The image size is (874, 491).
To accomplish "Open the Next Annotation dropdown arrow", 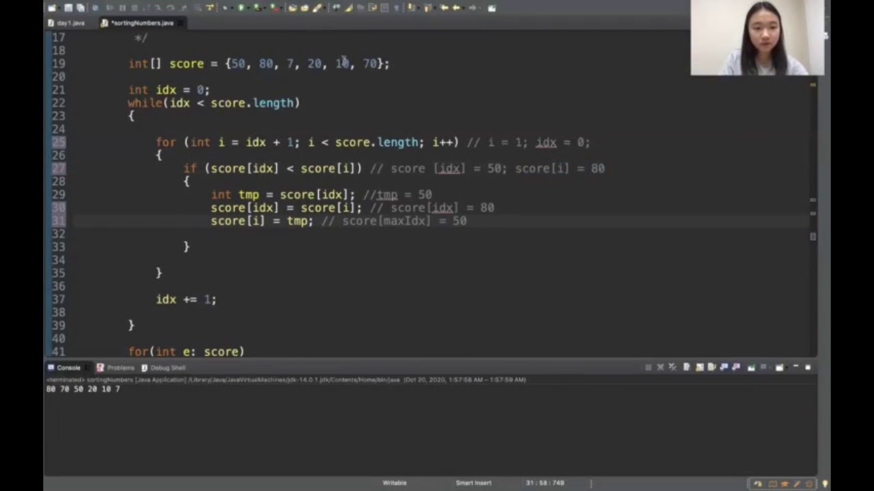I will tap(417, 8).
